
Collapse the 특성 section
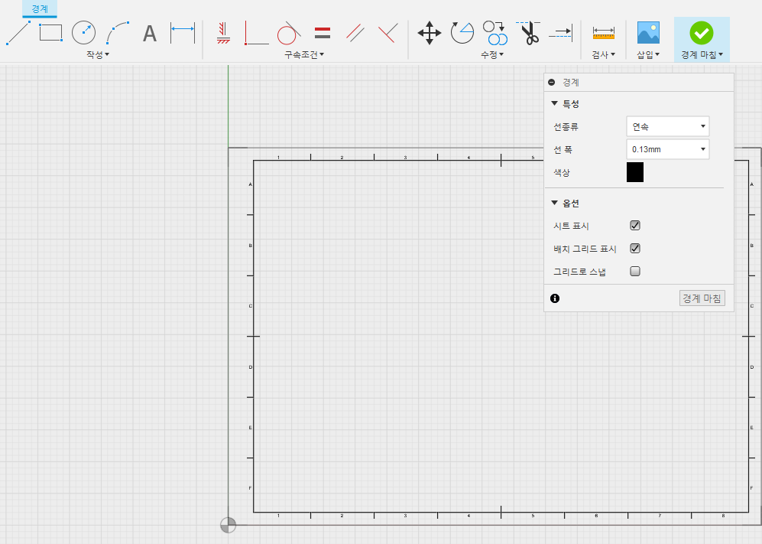pos(554,103)
